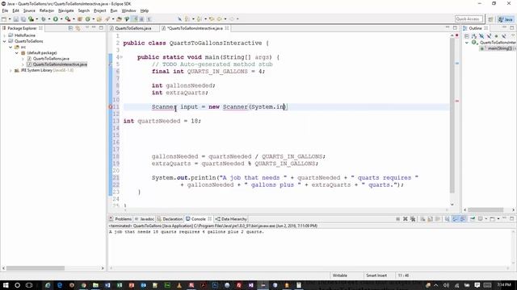Open the Refactor menu

pyautogui.click(x=47, y=10)
